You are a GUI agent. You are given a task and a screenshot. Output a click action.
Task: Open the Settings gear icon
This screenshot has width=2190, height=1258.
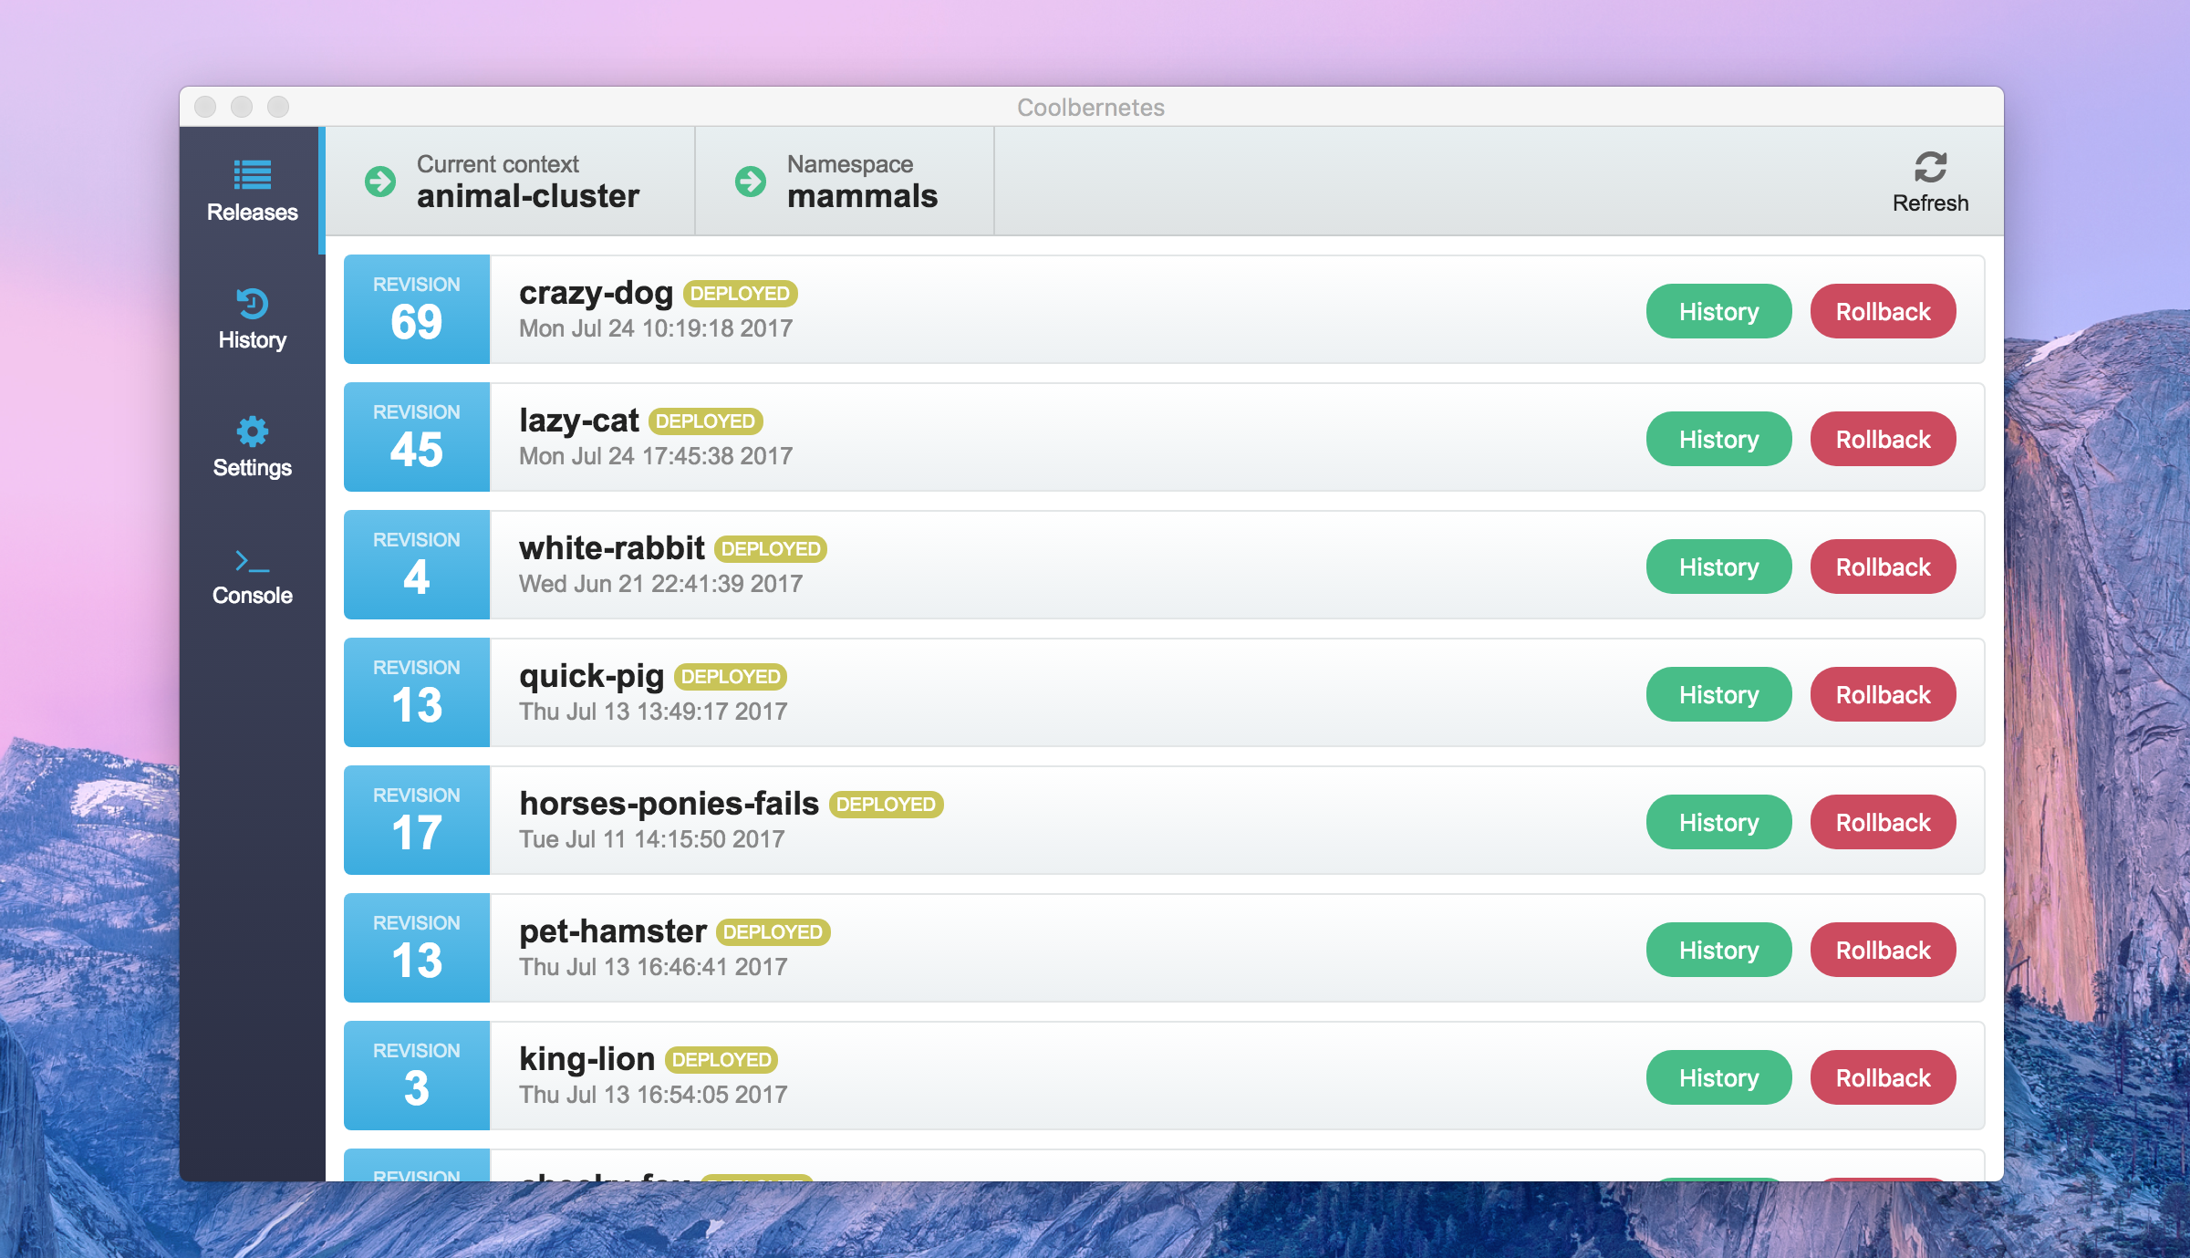pos(252,431)
